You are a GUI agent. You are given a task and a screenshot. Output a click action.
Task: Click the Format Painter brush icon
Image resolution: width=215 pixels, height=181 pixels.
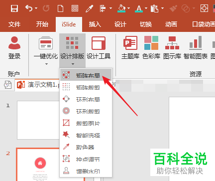click(x=173, y=8)
